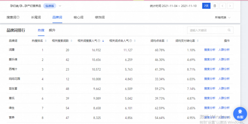Switch to 修饰词 tab

point(100,17)
